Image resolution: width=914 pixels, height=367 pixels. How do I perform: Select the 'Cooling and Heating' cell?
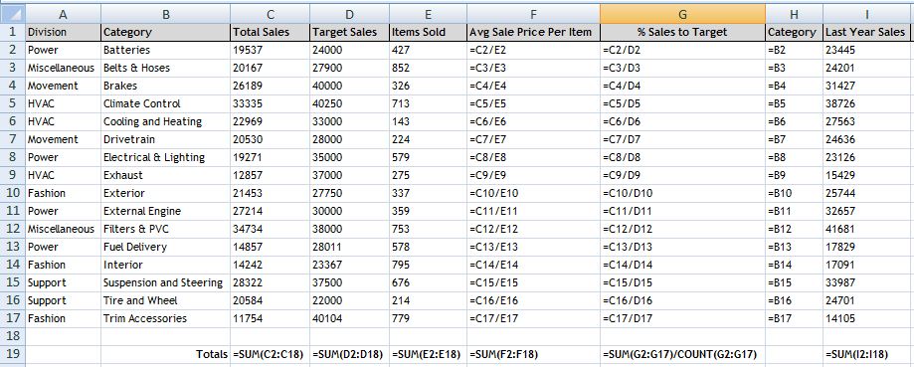165,121
